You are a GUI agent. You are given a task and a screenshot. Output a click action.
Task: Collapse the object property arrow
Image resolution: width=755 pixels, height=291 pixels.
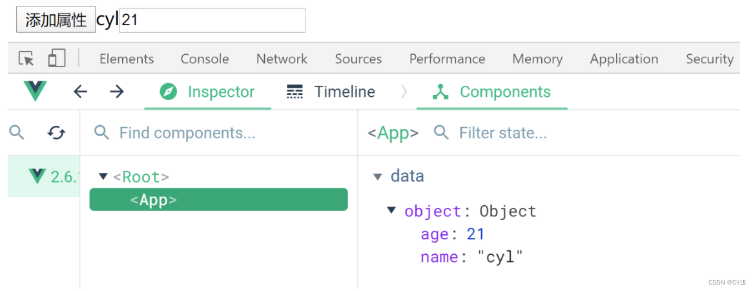(391, 210)
